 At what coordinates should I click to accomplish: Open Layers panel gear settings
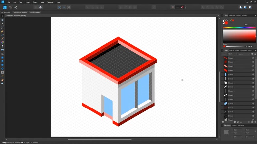tap(252, 54)
